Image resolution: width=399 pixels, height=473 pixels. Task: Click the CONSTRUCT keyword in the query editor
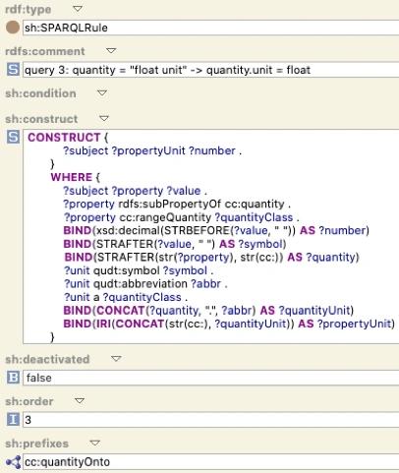64,138
